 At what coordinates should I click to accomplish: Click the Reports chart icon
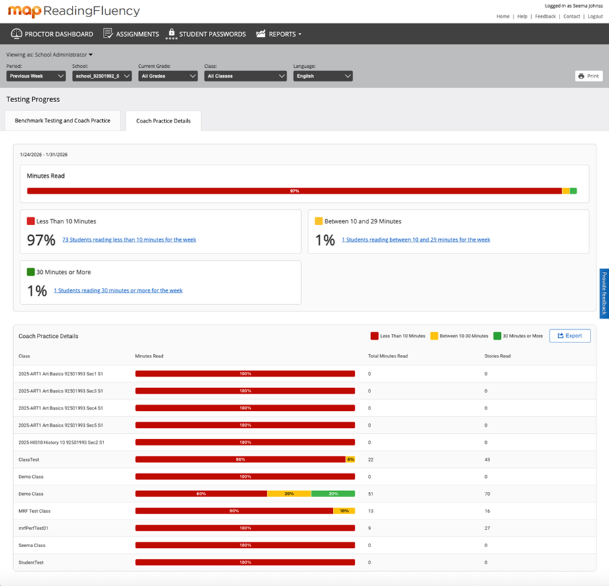tap(261, 34)
